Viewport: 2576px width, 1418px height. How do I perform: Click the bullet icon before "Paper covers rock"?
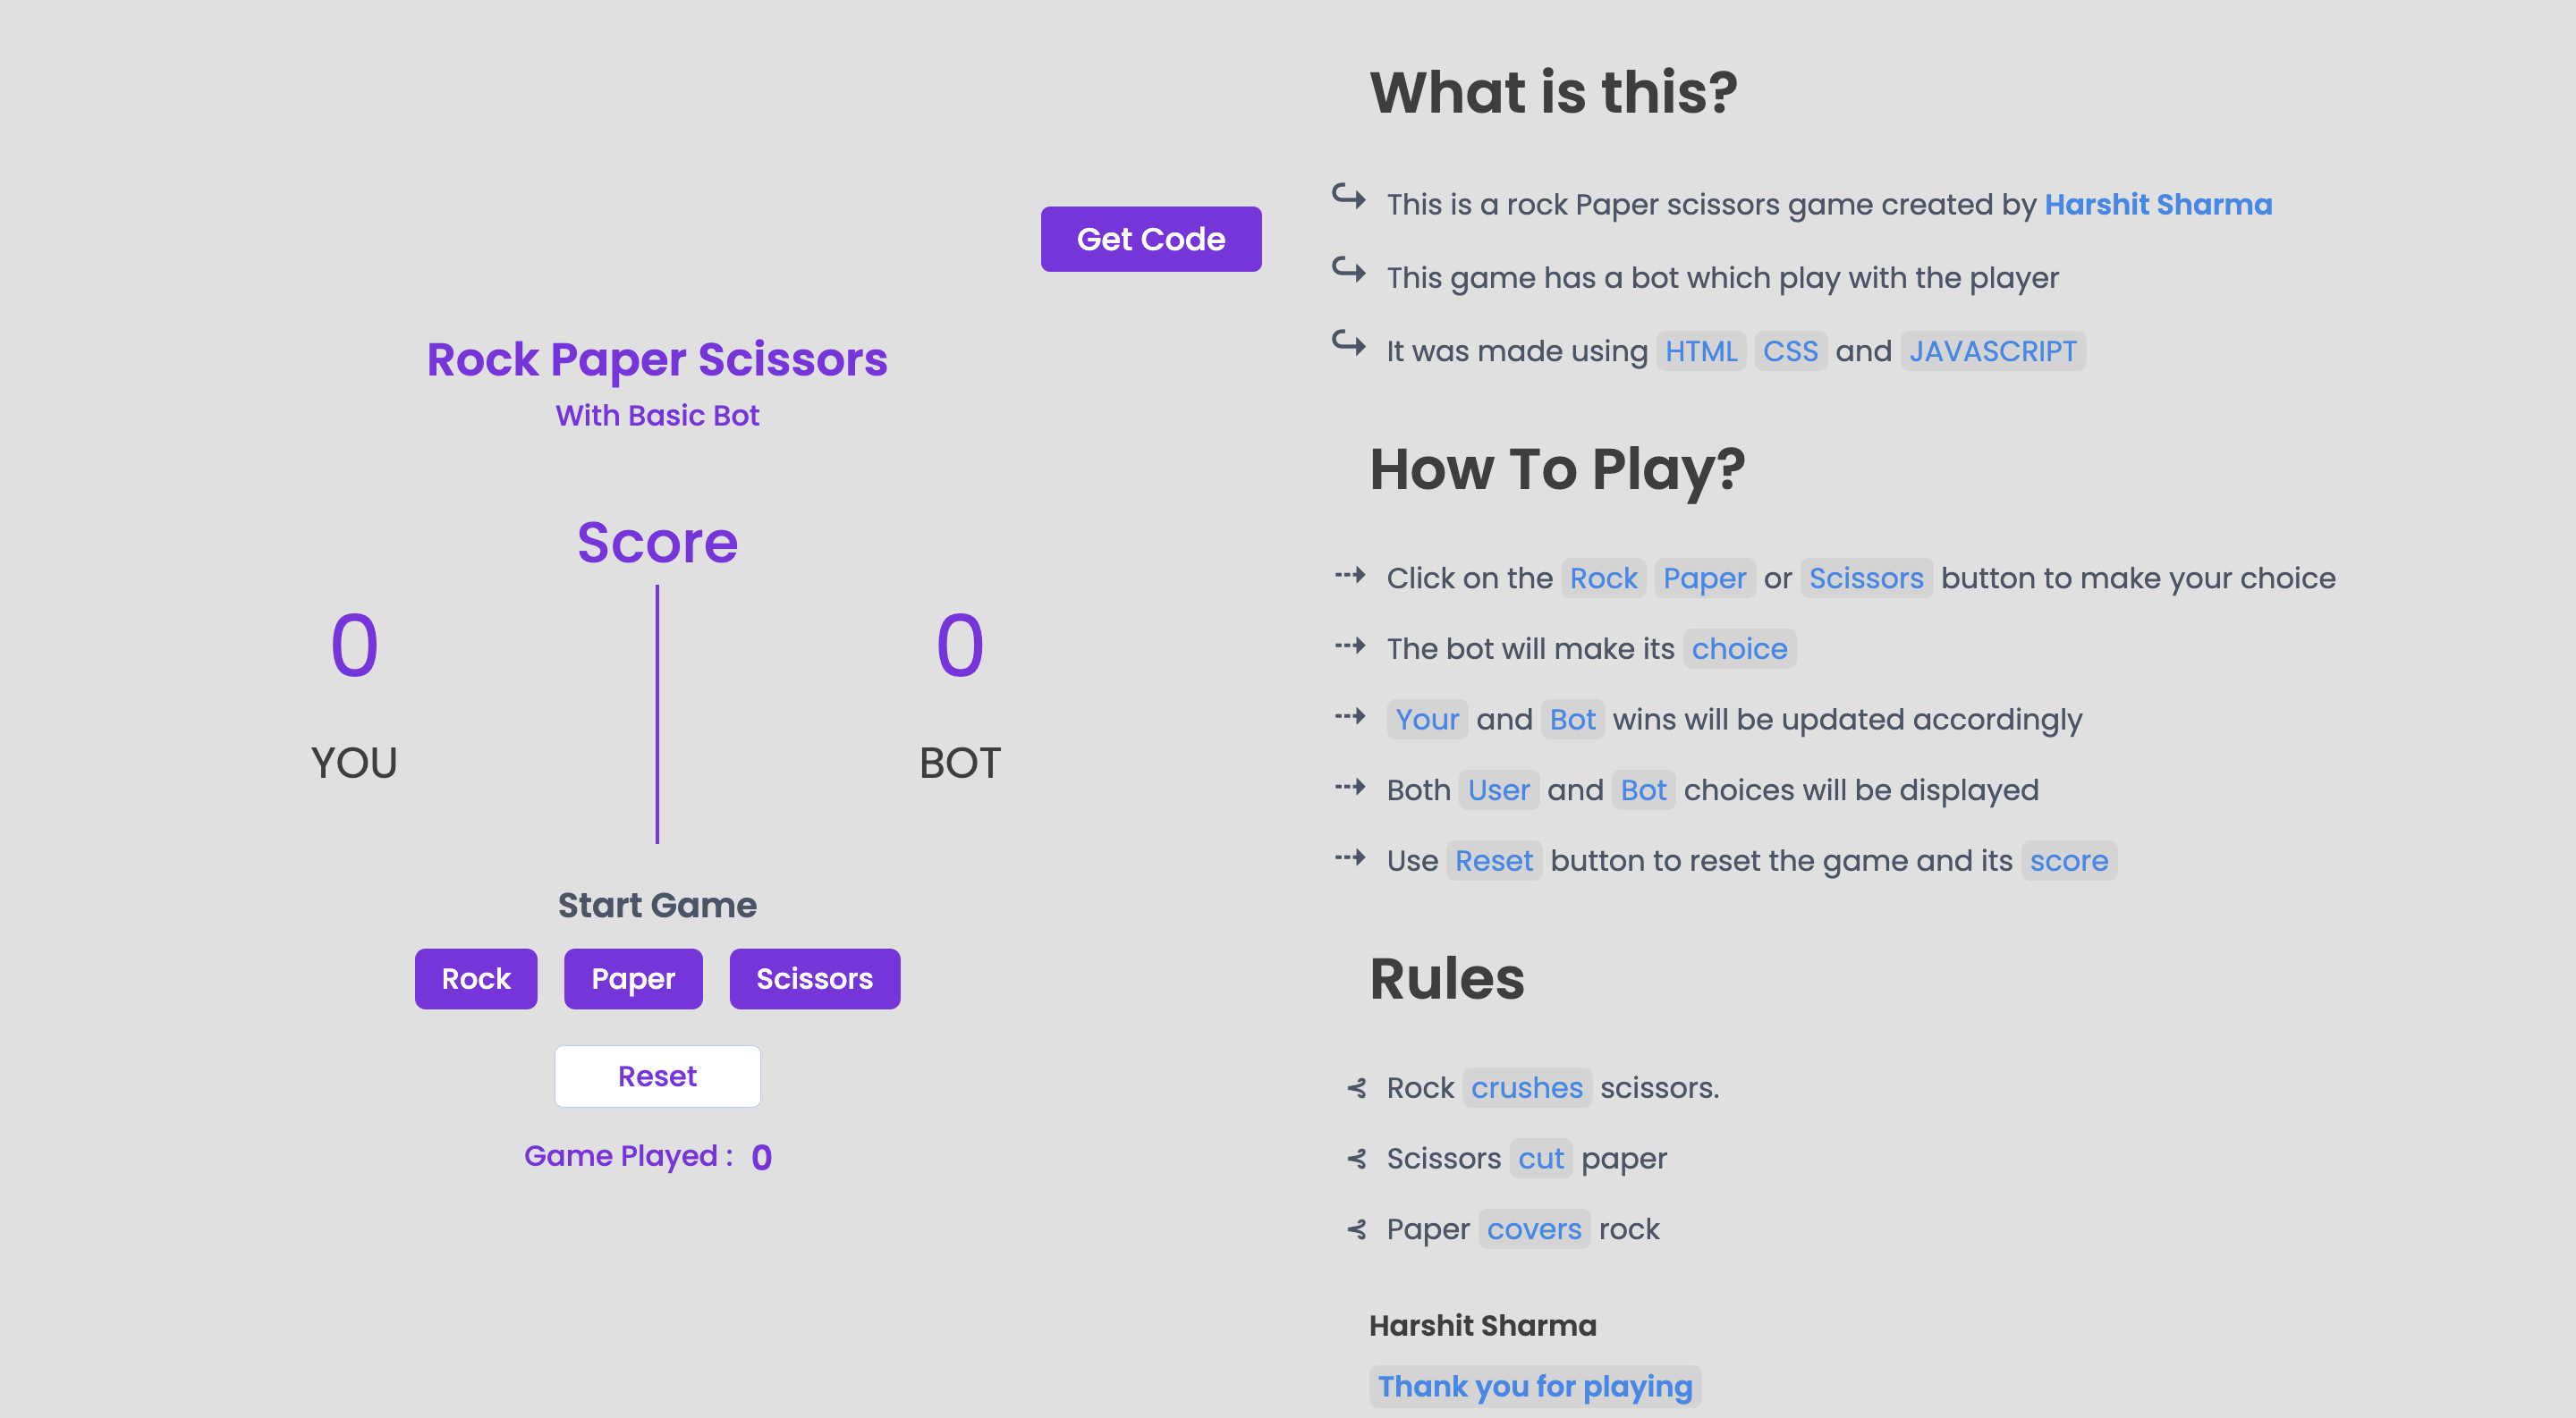tap(1356, 1229)
